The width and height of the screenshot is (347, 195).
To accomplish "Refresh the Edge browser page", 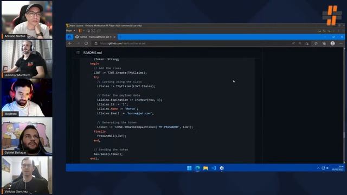I will coord(86,43).
